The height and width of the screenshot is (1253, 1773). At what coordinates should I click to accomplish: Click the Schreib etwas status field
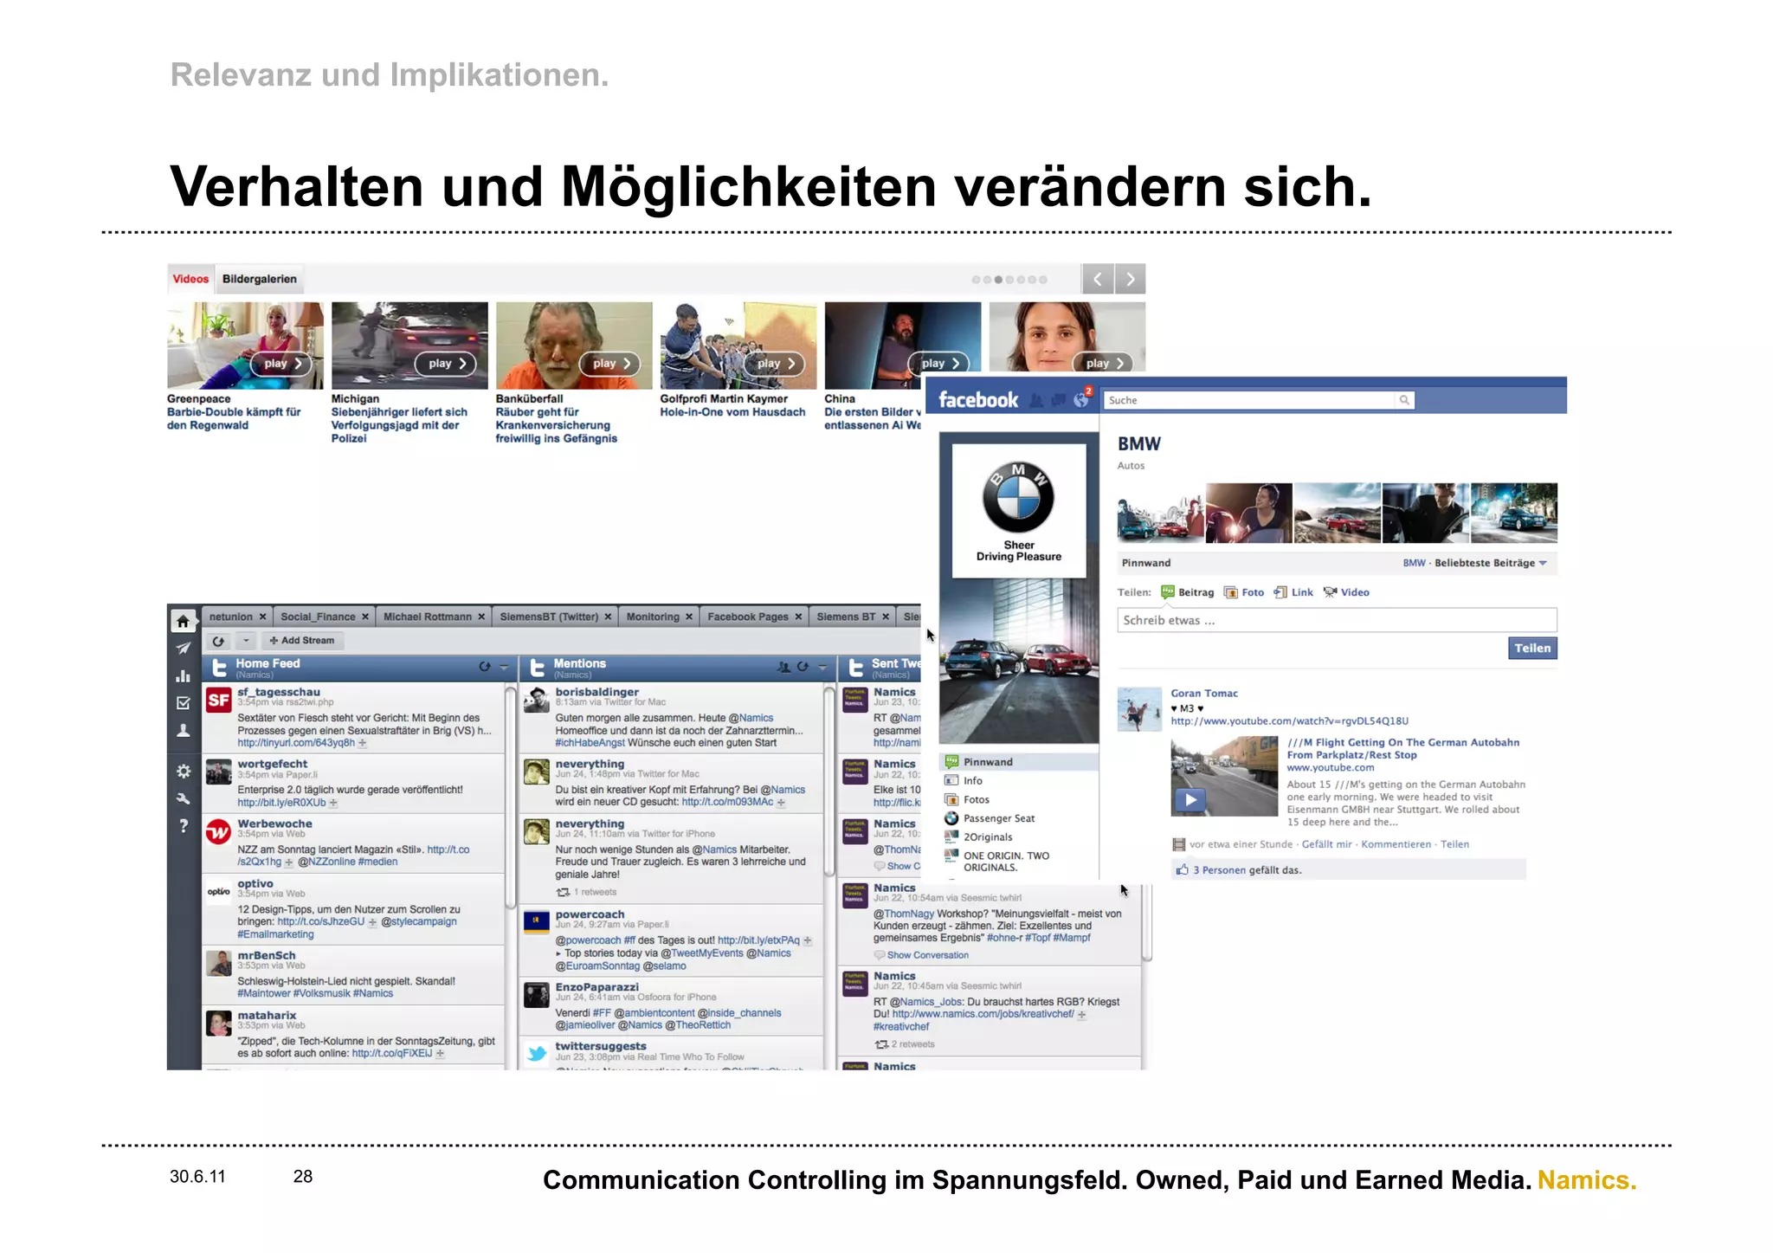tap(1337, 620)
